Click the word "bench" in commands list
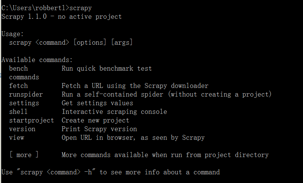The image size is (303, 183). pos(18,68)
